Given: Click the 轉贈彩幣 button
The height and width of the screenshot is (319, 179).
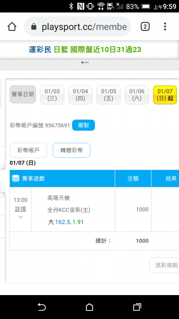Looking at the screenshot, I should tap(72, 150).
